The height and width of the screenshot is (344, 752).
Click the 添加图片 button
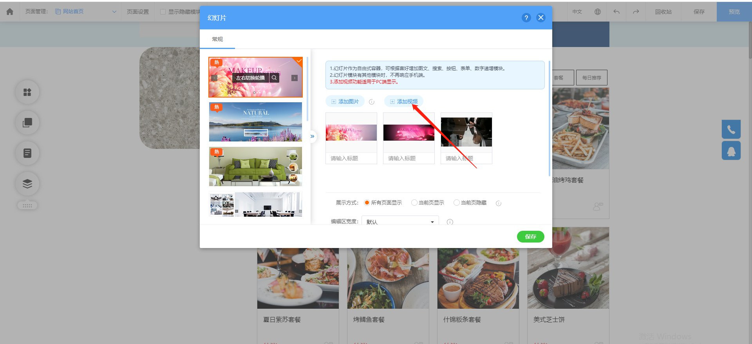tap(345, 101)
